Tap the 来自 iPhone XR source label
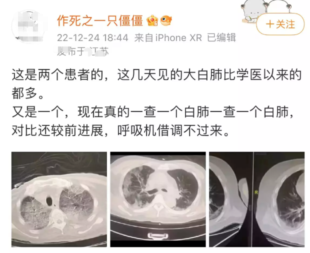The width and height of the screenshot is (310, 253). (168, 38)
